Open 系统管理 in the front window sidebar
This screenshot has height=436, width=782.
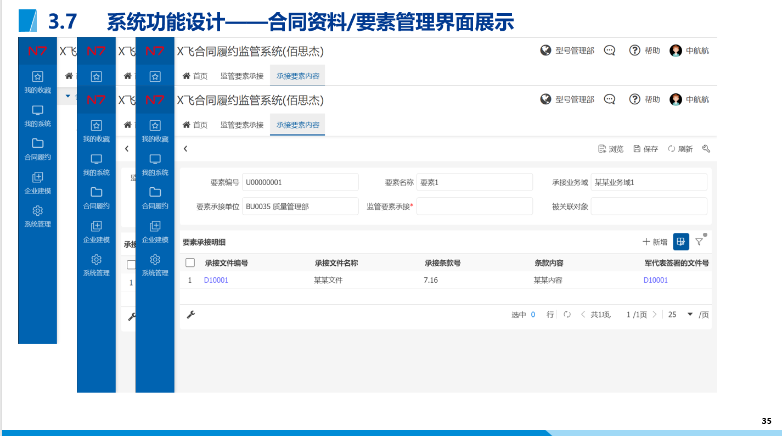click(x=155, y=265)
